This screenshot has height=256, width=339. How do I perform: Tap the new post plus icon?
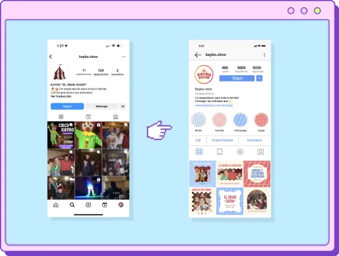click(88, 205)
